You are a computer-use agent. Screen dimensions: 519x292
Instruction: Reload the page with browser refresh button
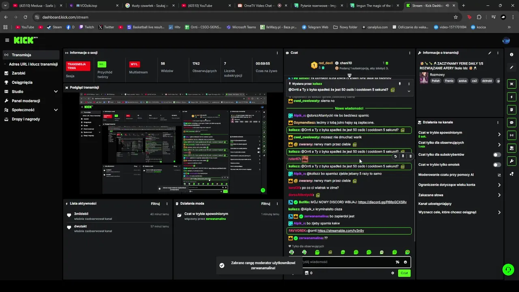tap(25, 17)
